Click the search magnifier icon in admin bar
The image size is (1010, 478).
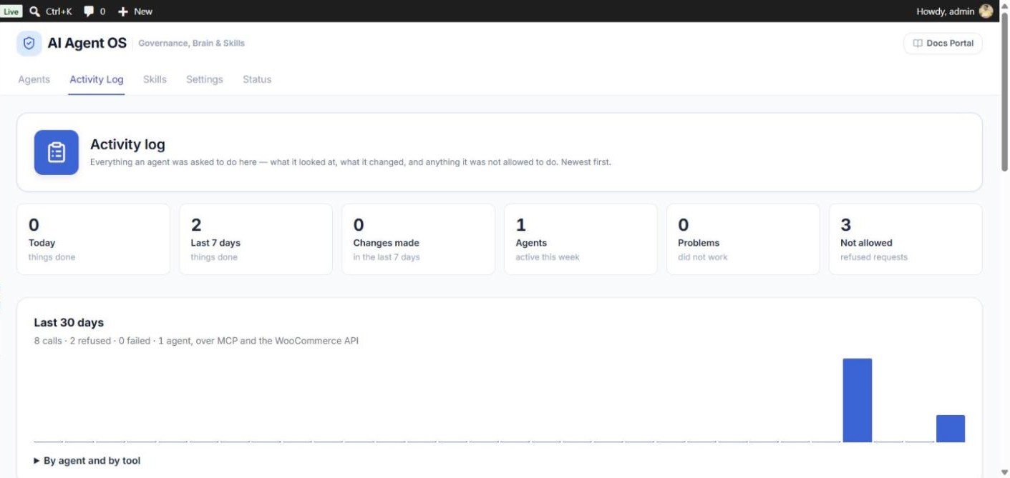(34, 11)
